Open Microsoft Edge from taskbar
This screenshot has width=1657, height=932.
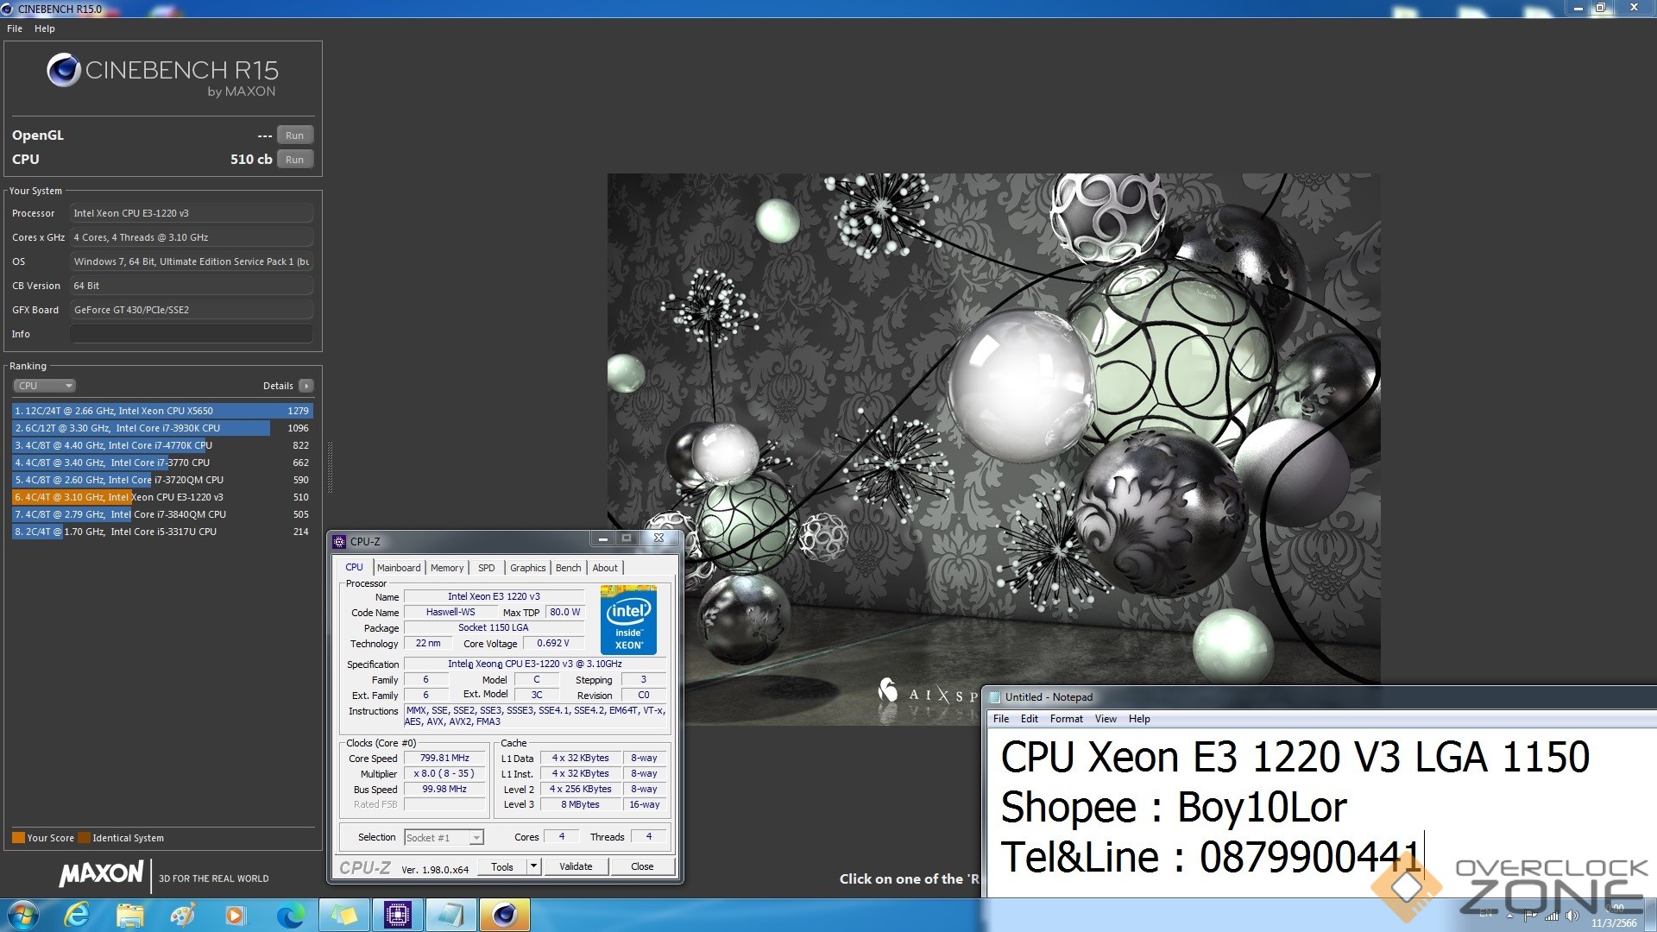[290, 914]
